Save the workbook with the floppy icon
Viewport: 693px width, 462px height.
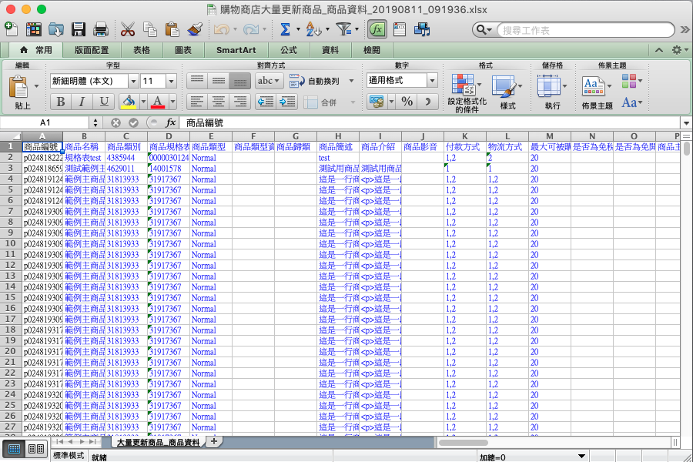(x=79, y=29)
